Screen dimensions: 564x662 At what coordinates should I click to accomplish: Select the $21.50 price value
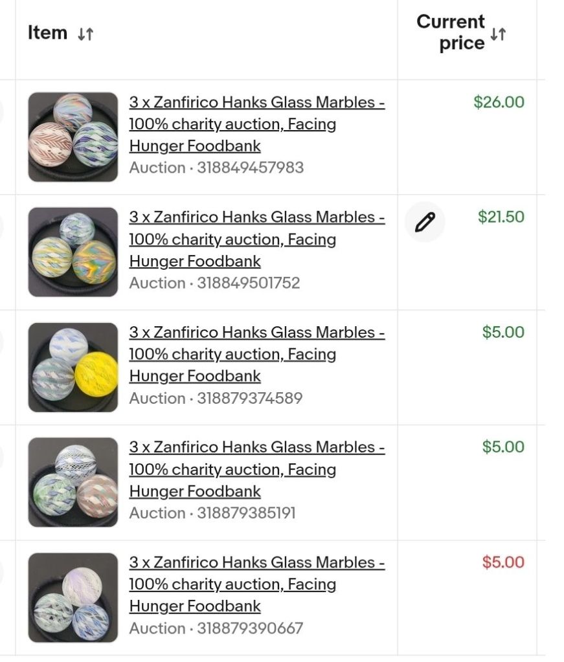(501, 217)
